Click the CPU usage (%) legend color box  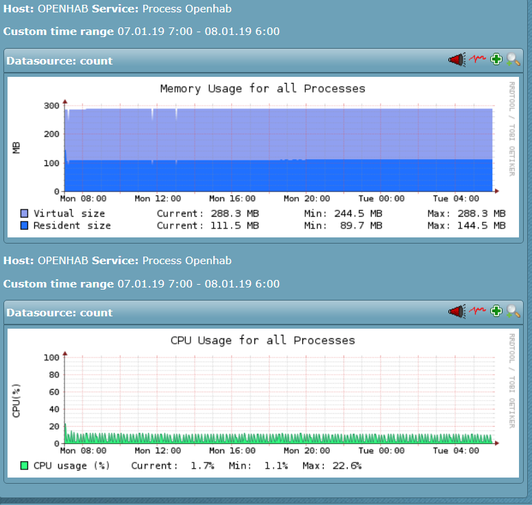tap(24, 465)
